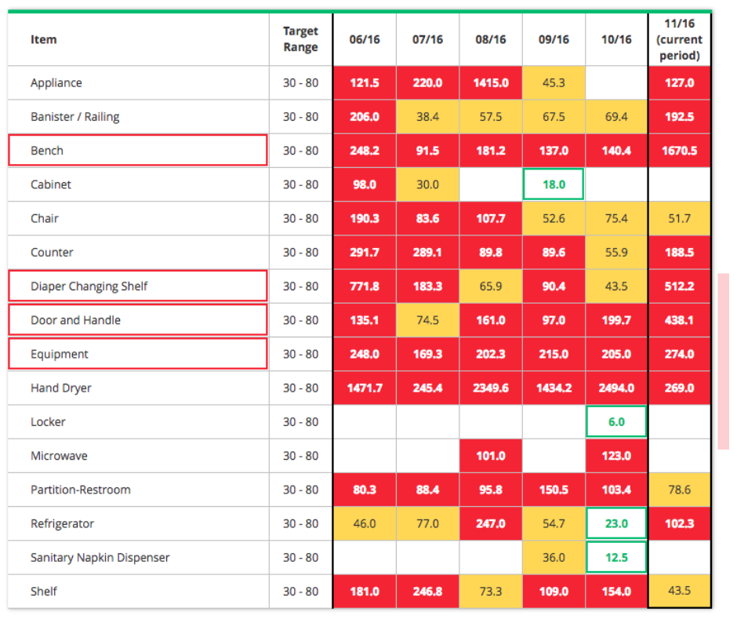Select the highlighted Bench item row label

137,151
